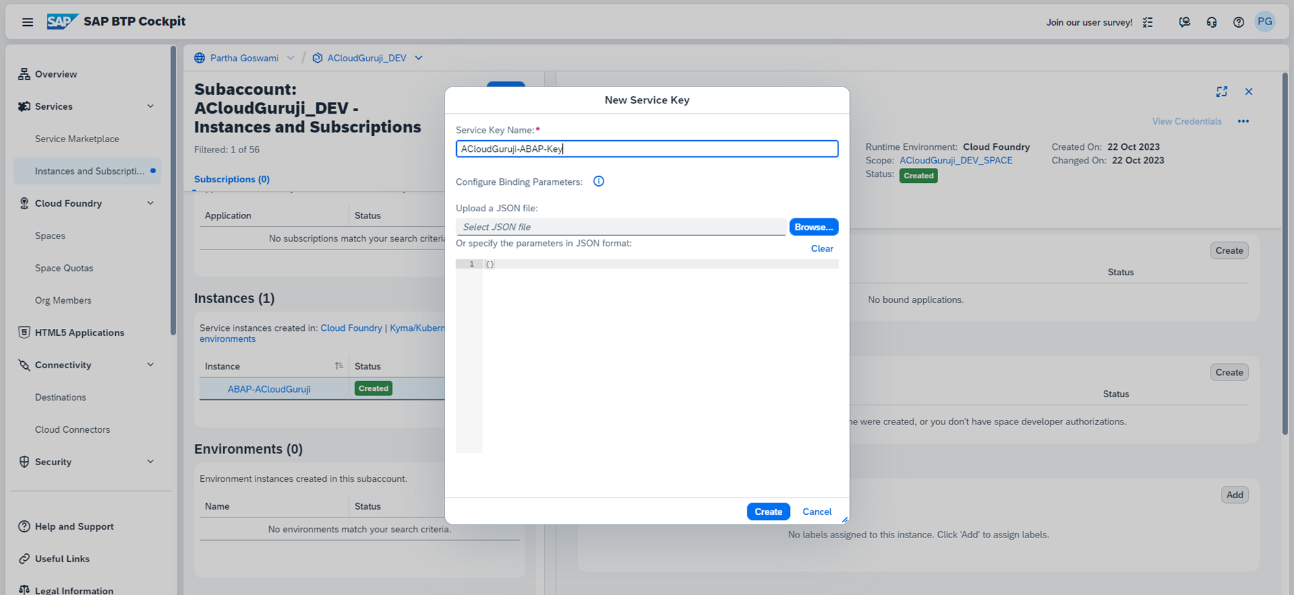Screen dimensions: 1294x595
Task: Show binding parameters info icon tooltip
Action: (598, 182)
